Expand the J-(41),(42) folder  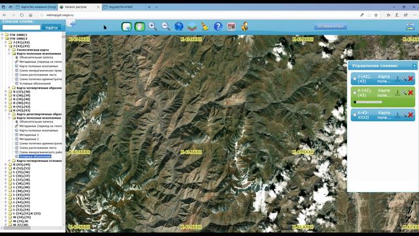coord(6,42)
